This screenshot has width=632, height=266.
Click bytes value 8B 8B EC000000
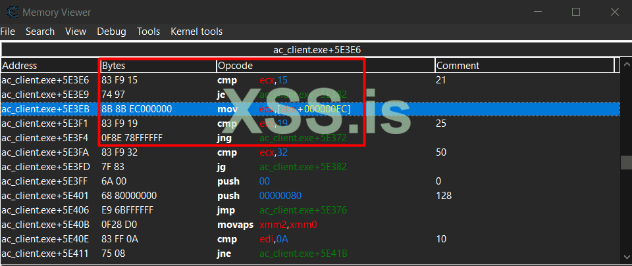point(137,109)
